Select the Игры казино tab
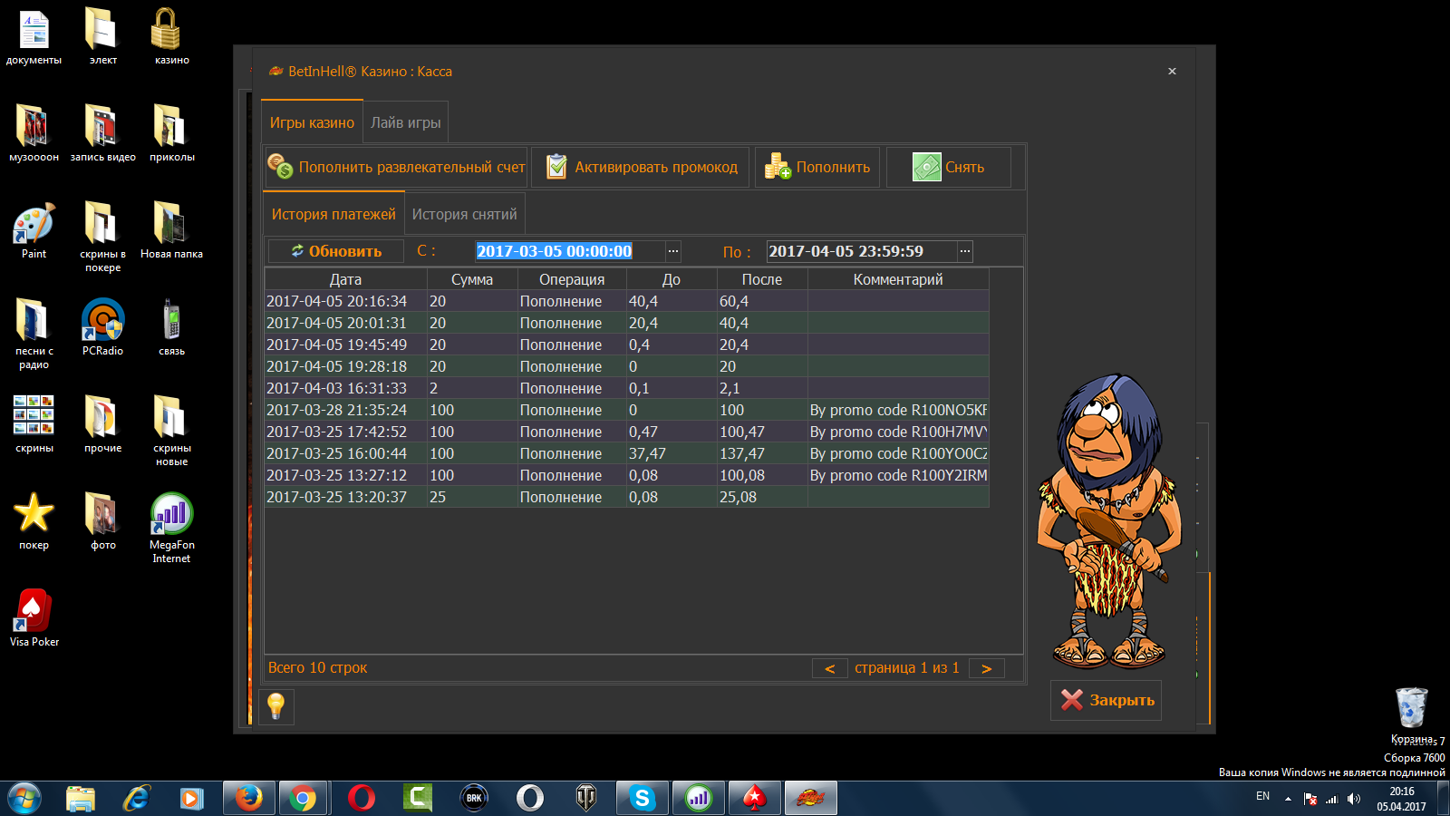The image size is (1450, 816). 312,122
